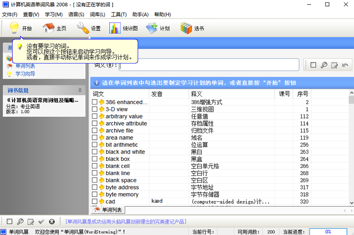Click star icon of 'black box' row
The width and height of the screenshot is (354, 235).
[102, 159]
